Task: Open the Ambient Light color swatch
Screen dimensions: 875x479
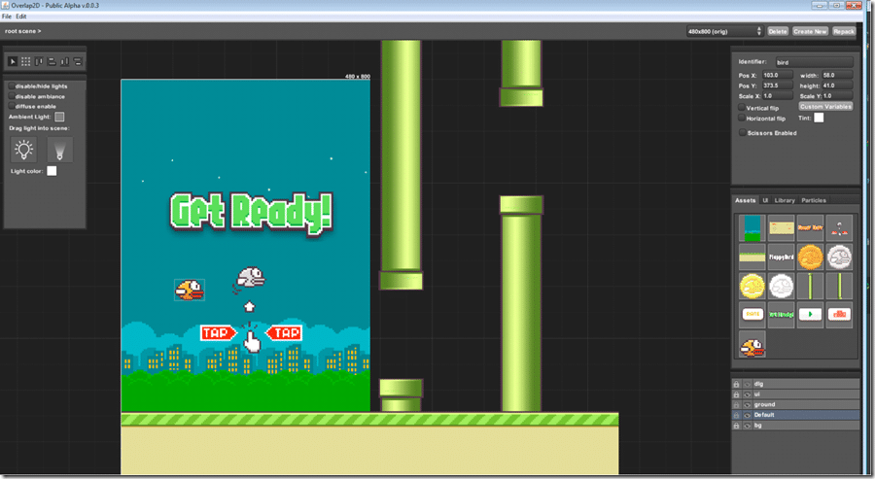Action: pos(59,117)
